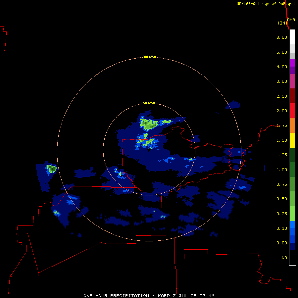Select the 0.75 legend value

tap(282, 184)
